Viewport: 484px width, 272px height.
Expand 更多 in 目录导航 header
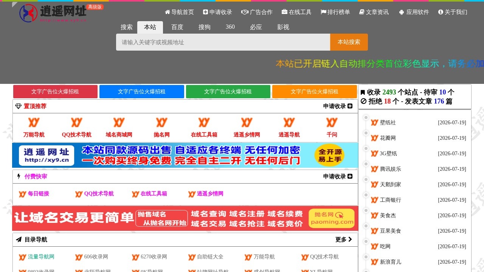[x=344, y=240]
